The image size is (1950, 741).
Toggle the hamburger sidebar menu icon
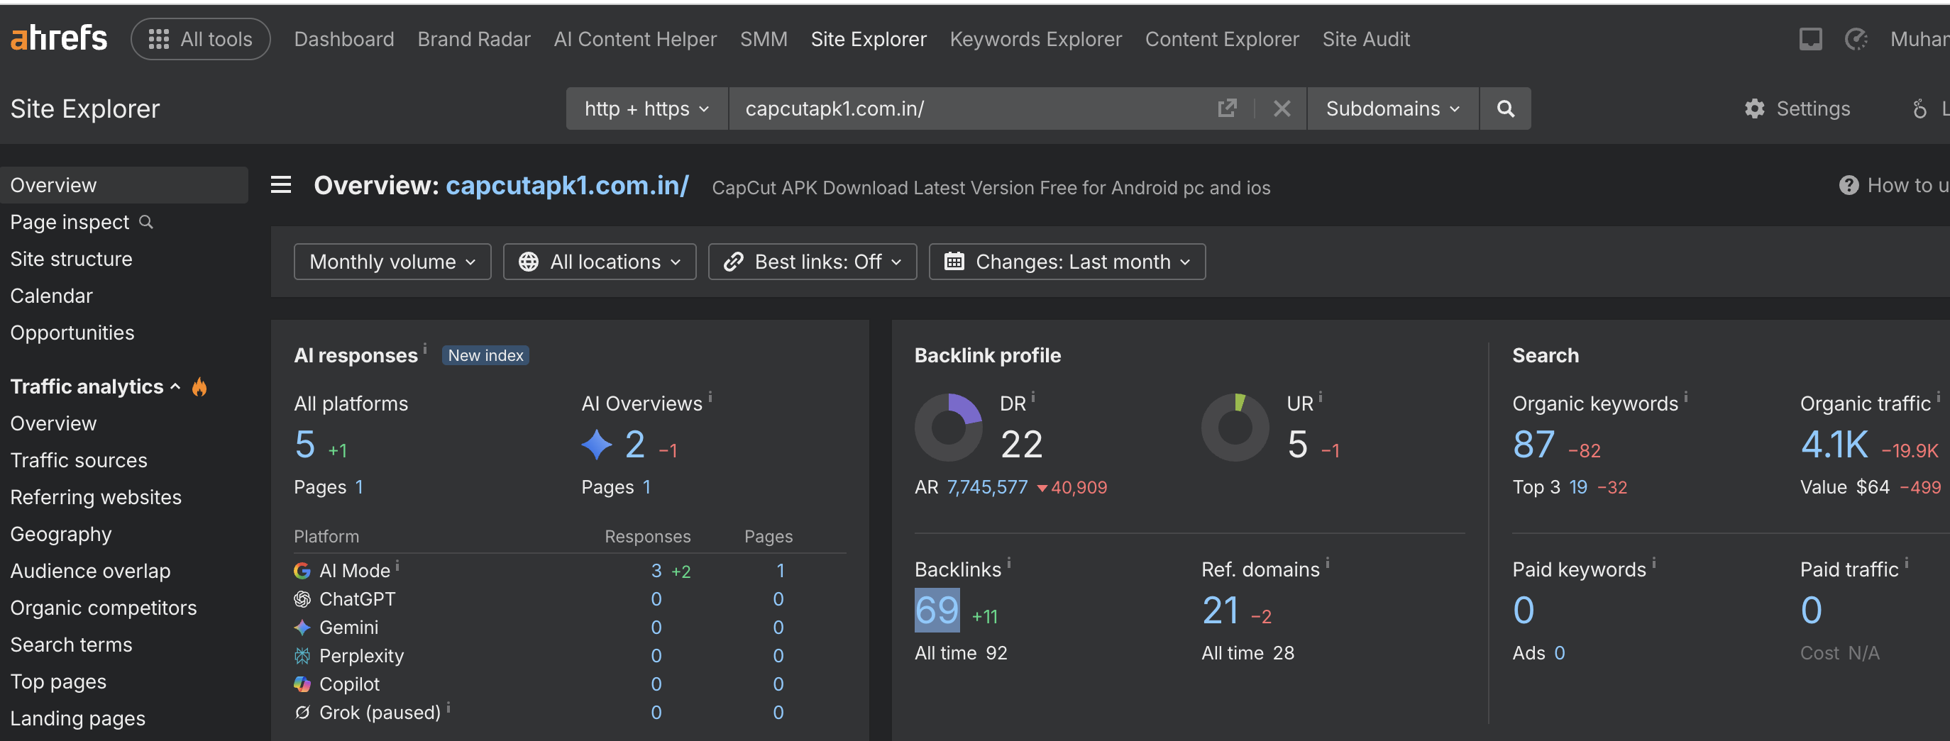pos(281,184)
